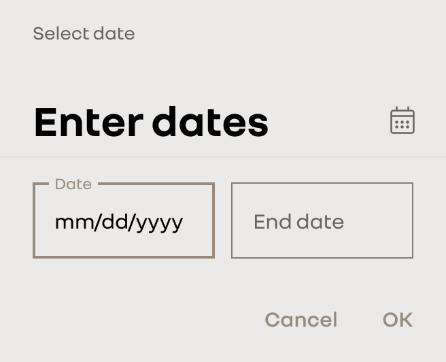Dismiss the dialog using Cancel

(301, 320)
